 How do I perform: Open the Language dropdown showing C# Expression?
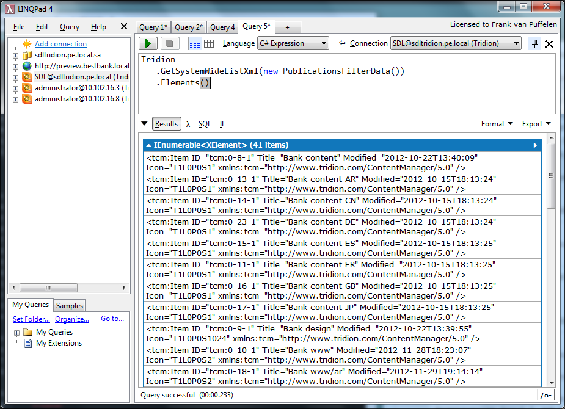pos(292,43)
